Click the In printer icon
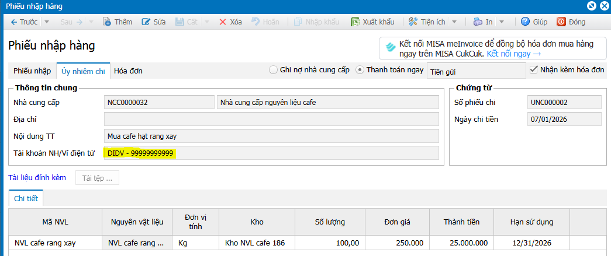611x256 pixels. [478, 22]
